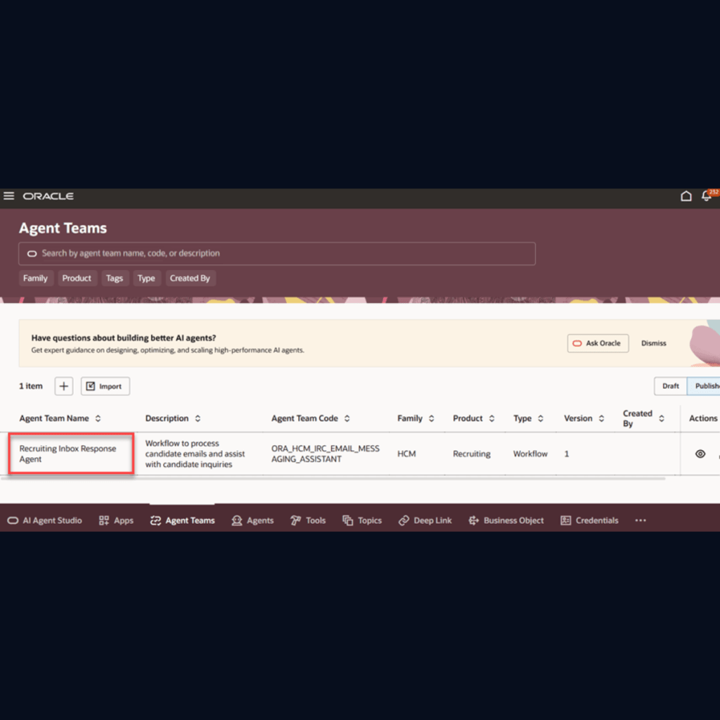Open the hamburger navigation menu
Screen dimensions: 720x720
click(x=9, y=196)
